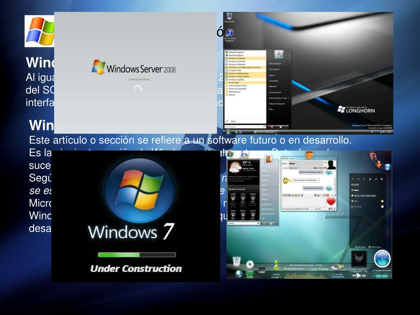This screenshot has width=420, height=315.
Task: Click the orange down arrow icon top right
Action: [x=379, y=164]
